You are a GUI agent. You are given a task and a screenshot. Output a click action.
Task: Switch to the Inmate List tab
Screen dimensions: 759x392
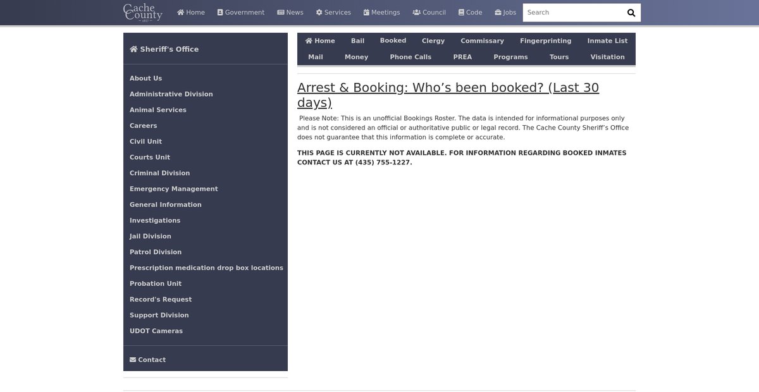click(607, 41)
